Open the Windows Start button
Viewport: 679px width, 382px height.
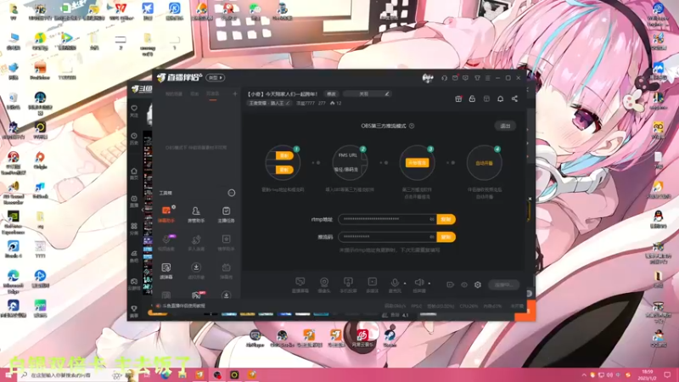click(x=8, y=374)
